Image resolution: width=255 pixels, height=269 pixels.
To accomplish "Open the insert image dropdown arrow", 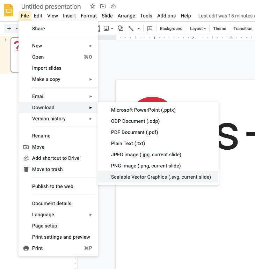I will point(112,29).
